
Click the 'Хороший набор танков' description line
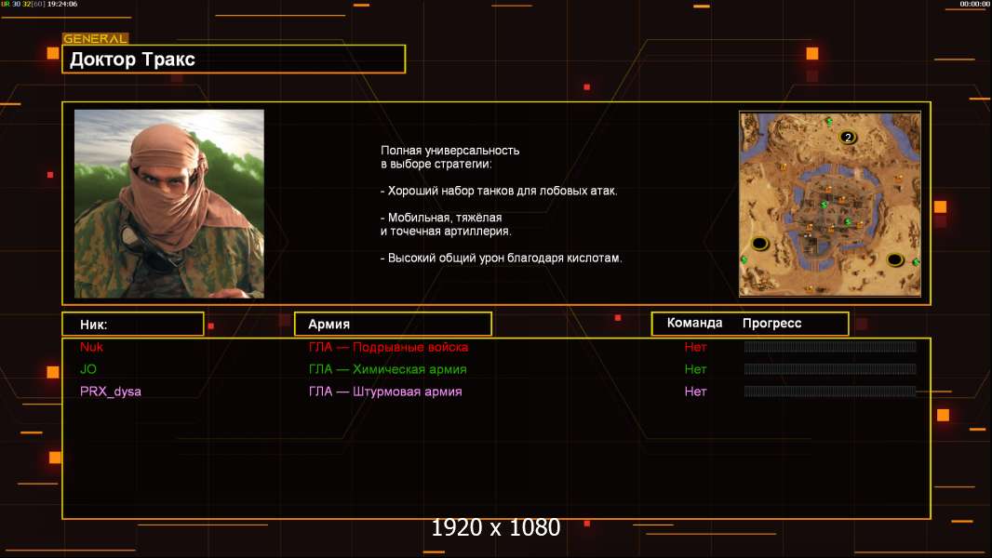(x=499, y=191)
